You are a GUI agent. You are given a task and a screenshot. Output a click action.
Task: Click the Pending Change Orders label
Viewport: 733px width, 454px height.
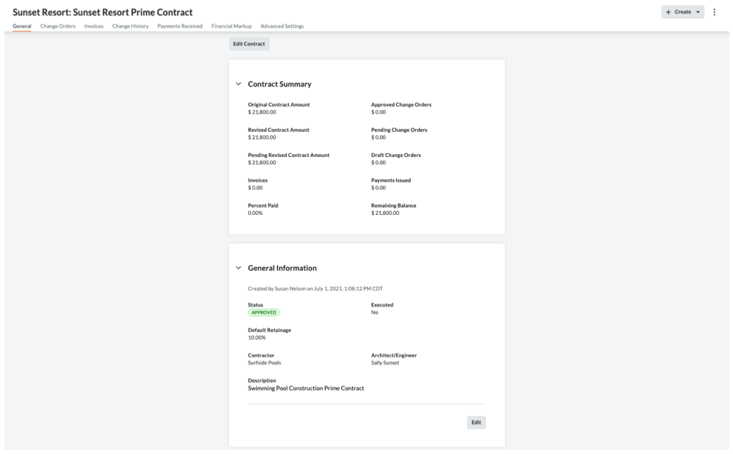click(399, 130)
